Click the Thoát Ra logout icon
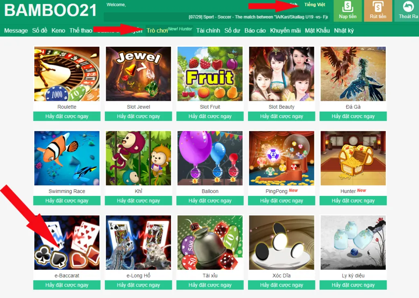The image size is (419, 298). 408,10
